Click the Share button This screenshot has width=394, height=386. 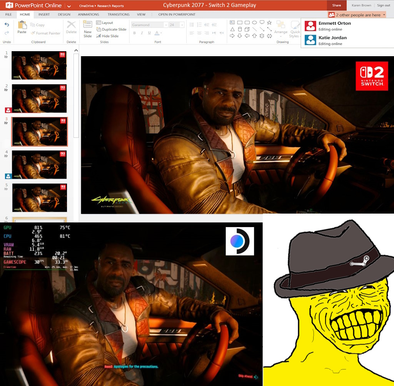336,5
